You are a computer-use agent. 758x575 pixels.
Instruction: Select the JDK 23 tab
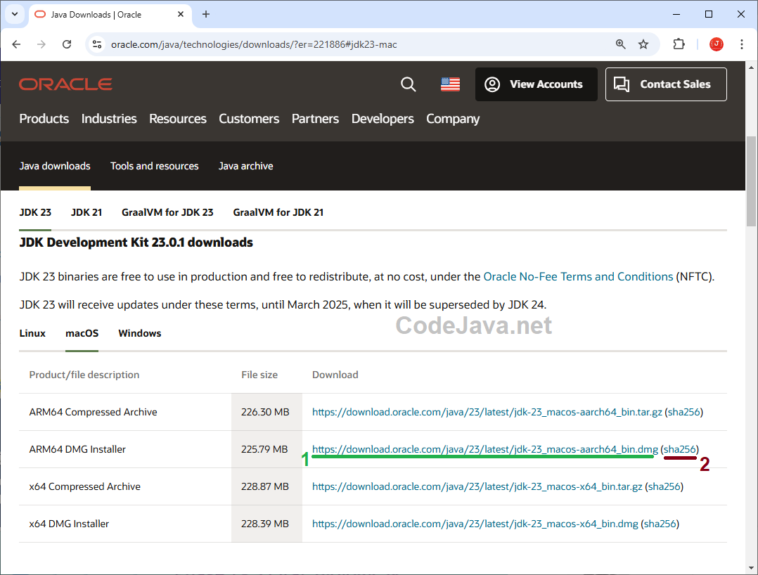point(35,212)
